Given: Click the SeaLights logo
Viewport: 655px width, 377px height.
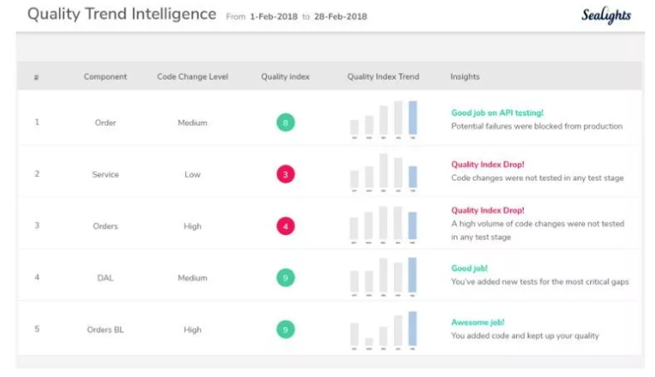Looking at the screenshot, I should pyautogui.click(x=605, y=15).
